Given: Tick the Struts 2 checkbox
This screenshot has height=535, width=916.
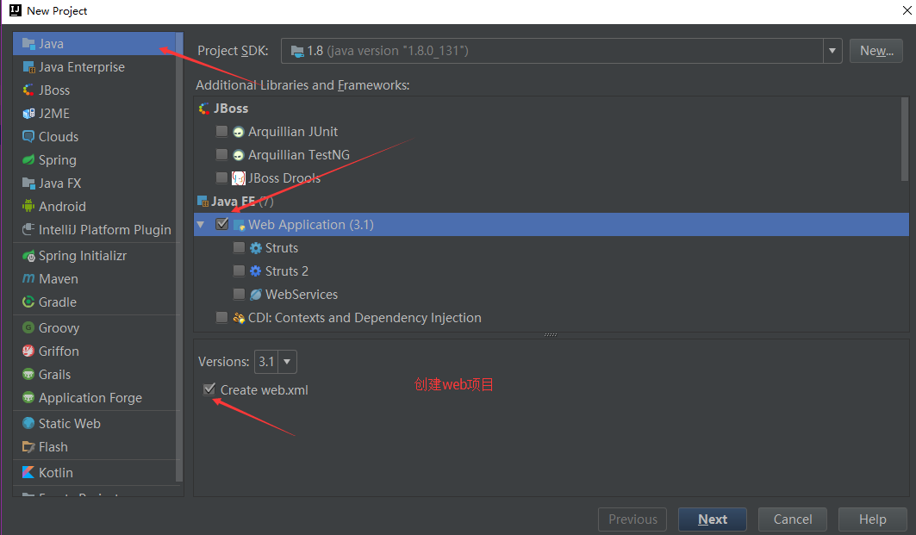Looking at the screenshot, I should pos(239,271).
